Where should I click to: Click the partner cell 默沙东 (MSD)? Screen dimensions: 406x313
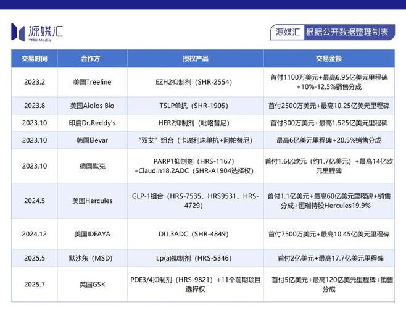tap(92, 258)
